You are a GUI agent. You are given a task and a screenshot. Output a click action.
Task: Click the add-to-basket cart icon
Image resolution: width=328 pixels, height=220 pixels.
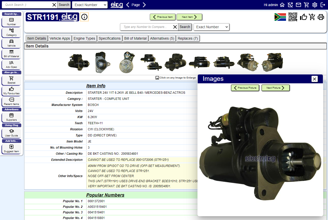point(312,17)
